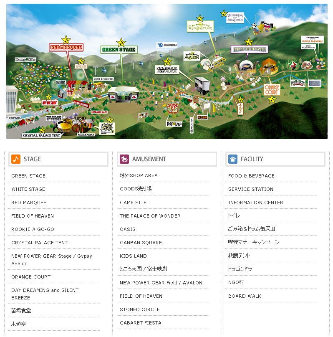
Task: Click the Camp Site label on the map
Action: [25, 60]
